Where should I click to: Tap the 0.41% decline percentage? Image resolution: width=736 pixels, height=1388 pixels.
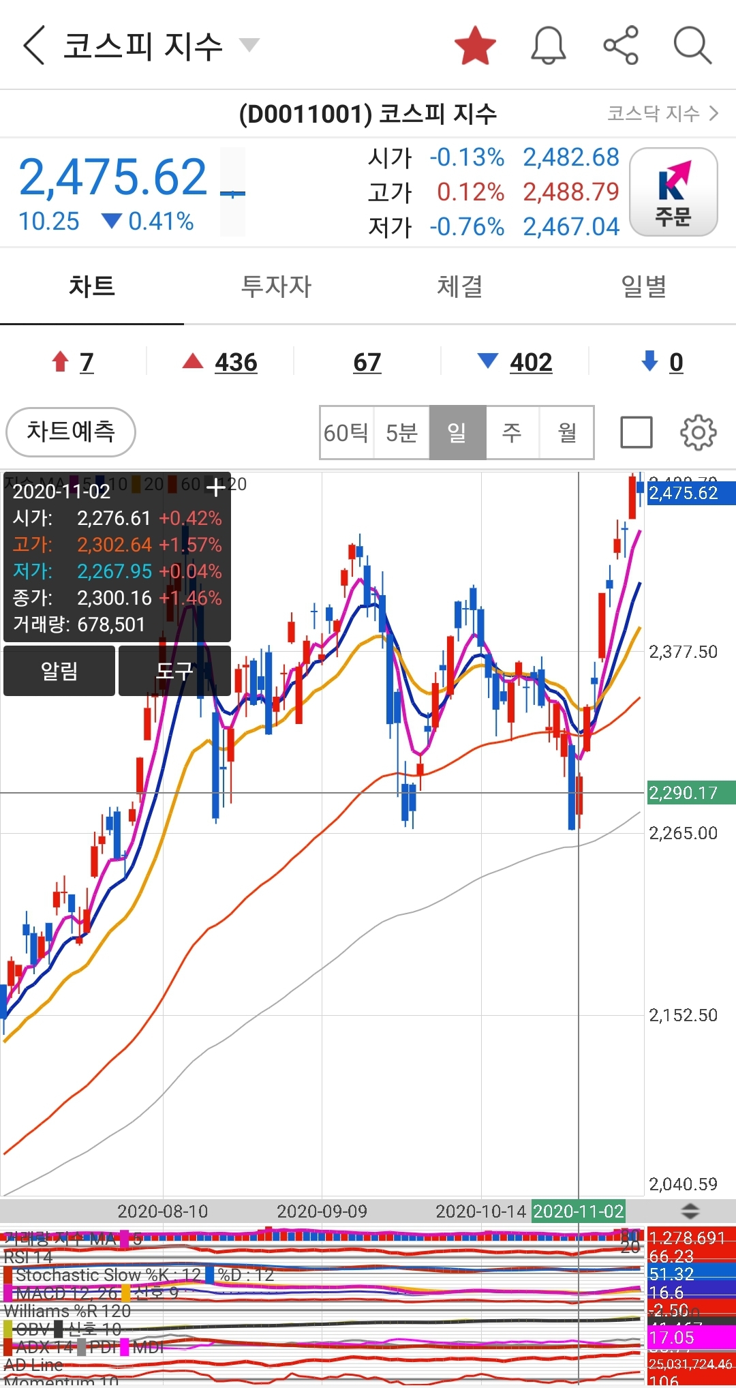point(161,222)
